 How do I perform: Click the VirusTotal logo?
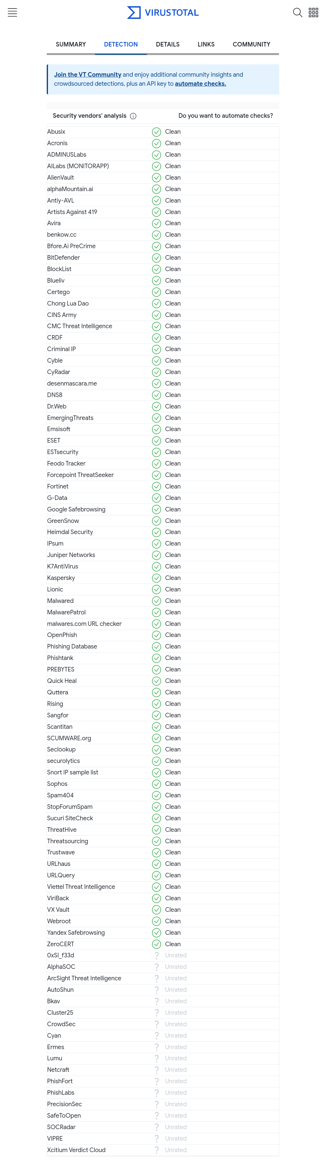point(163,13)
